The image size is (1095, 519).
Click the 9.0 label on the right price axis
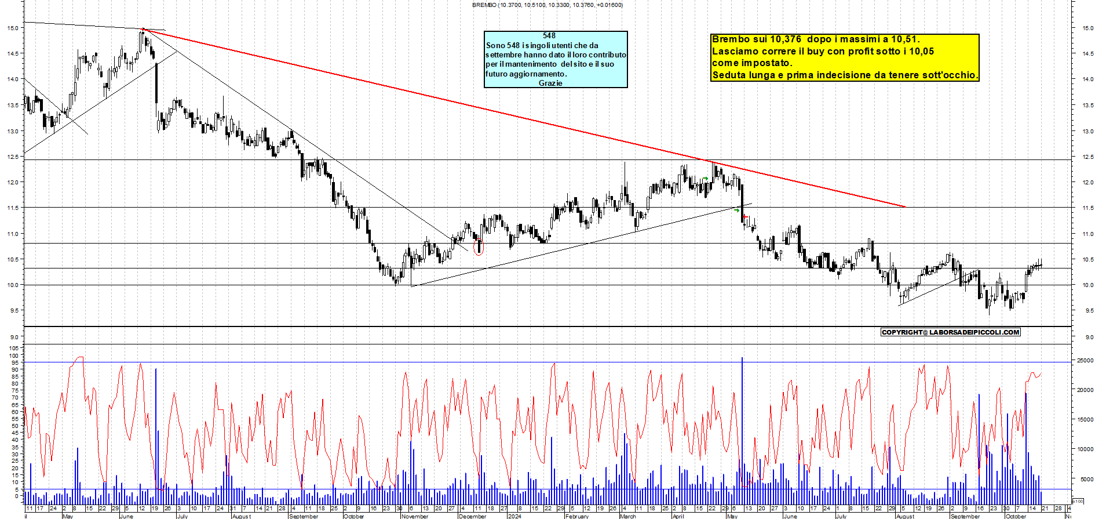(1089, 337)
